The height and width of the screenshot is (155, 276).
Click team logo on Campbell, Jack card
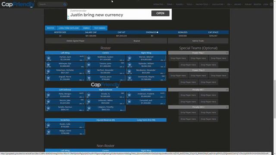click(x=129, y=101)
